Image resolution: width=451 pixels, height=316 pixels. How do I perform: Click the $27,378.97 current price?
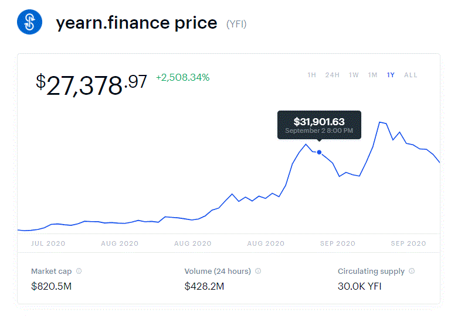point(91,84)
